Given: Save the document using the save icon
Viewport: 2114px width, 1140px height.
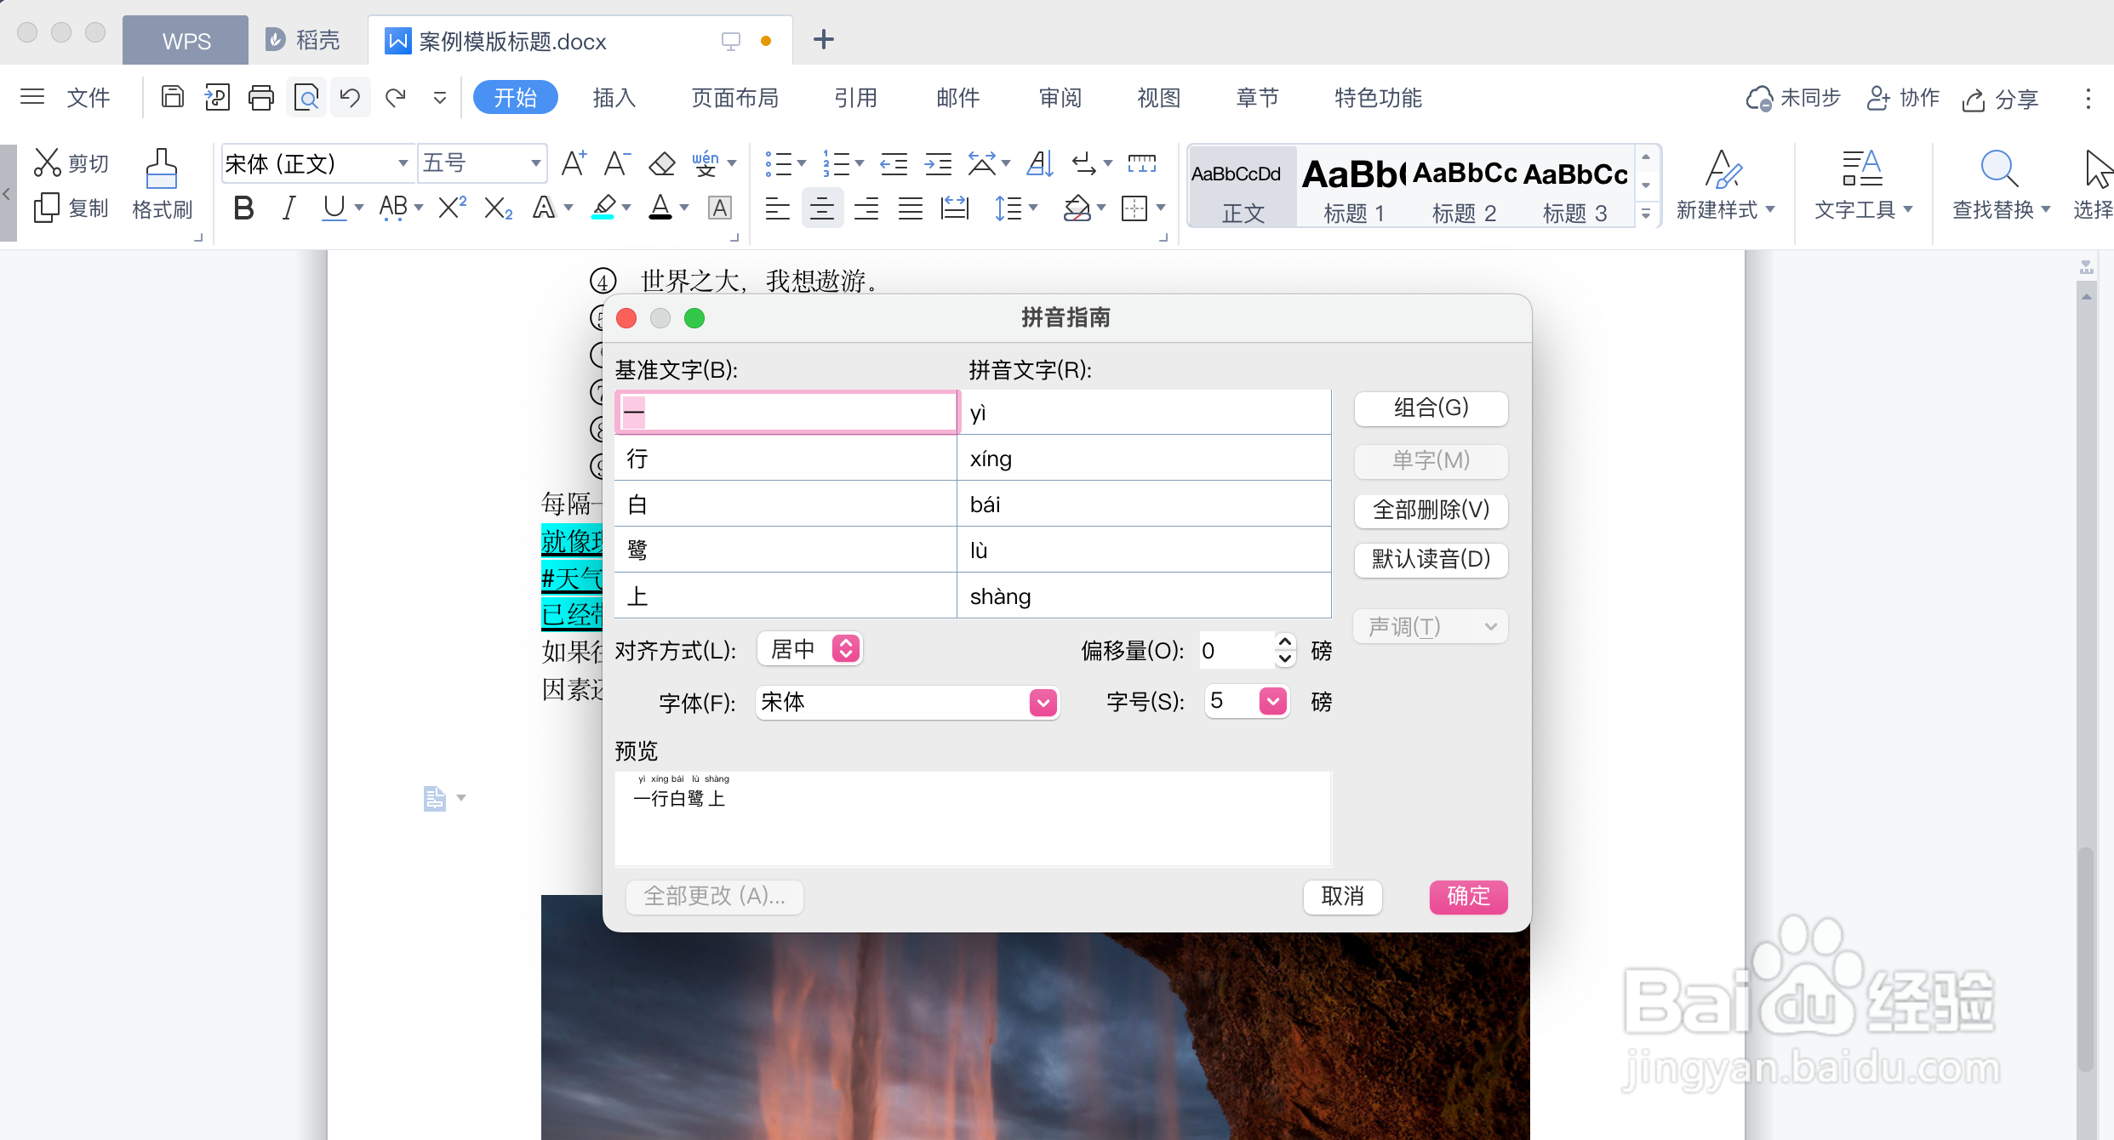Looking at the screenshot, I should click(x=172, y=96).
